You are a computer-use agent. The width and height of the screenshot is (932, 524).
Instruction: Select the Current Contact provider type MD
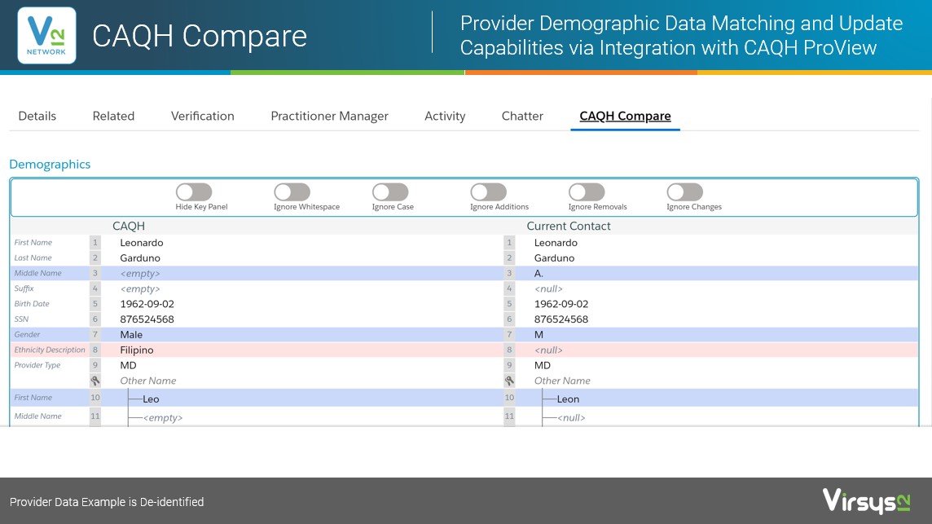(x=543, y=366)
